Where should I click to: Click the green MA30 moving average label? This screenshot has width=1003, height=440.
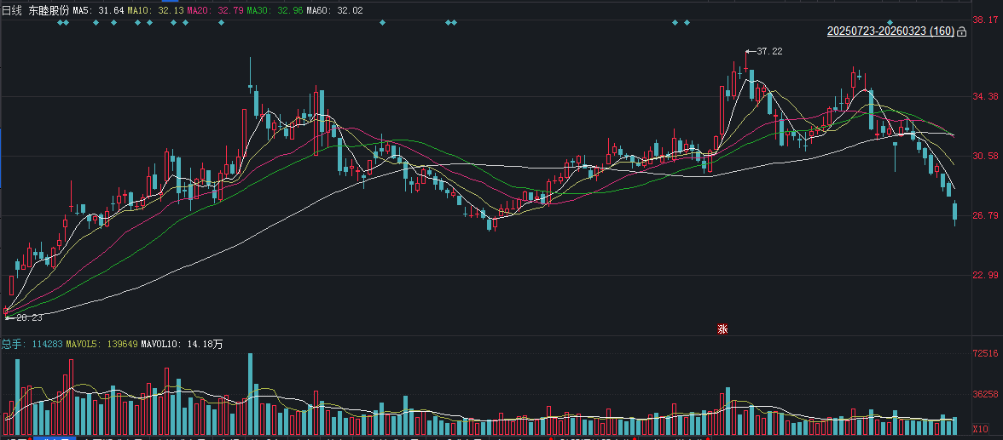click(265, 10)
